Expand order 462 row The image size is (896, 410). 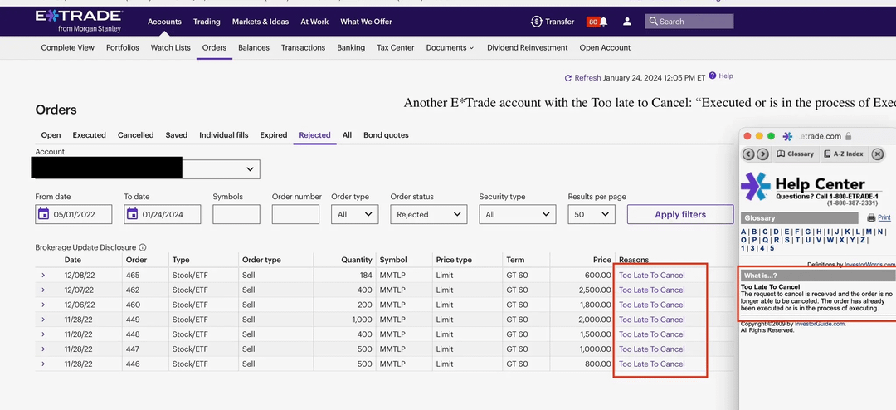pyautogui.click(x=43, y=290)
